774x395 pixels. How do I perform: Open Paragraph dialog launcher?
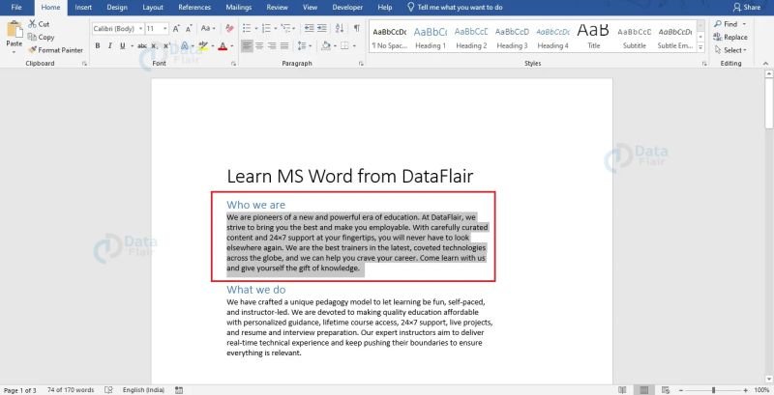coord(361,64)
